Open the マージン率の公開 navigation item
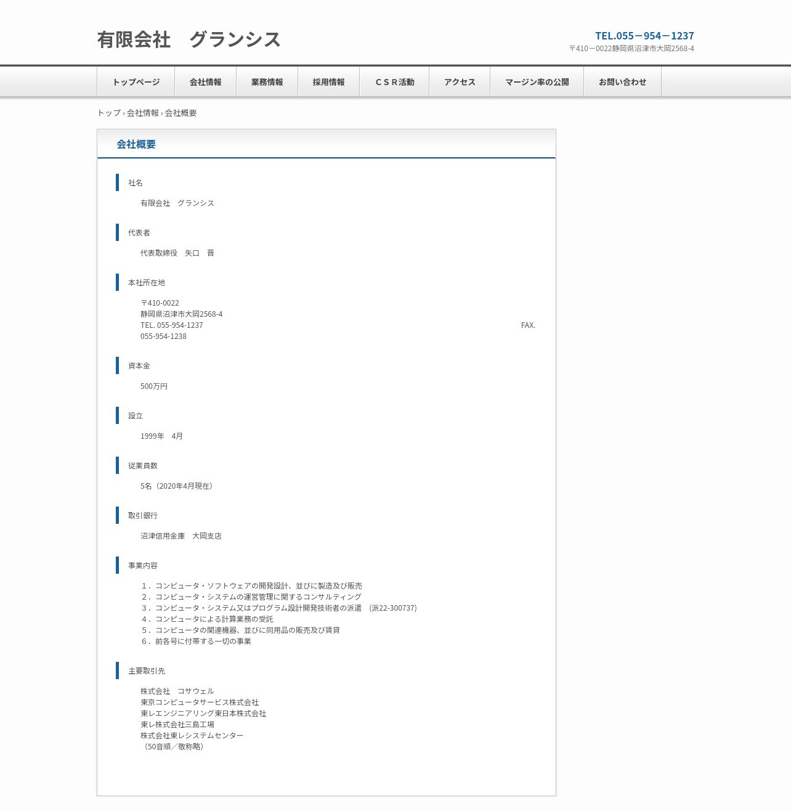Image resolution: width=791 pixels, height=811 pixels. click(537, 82)
